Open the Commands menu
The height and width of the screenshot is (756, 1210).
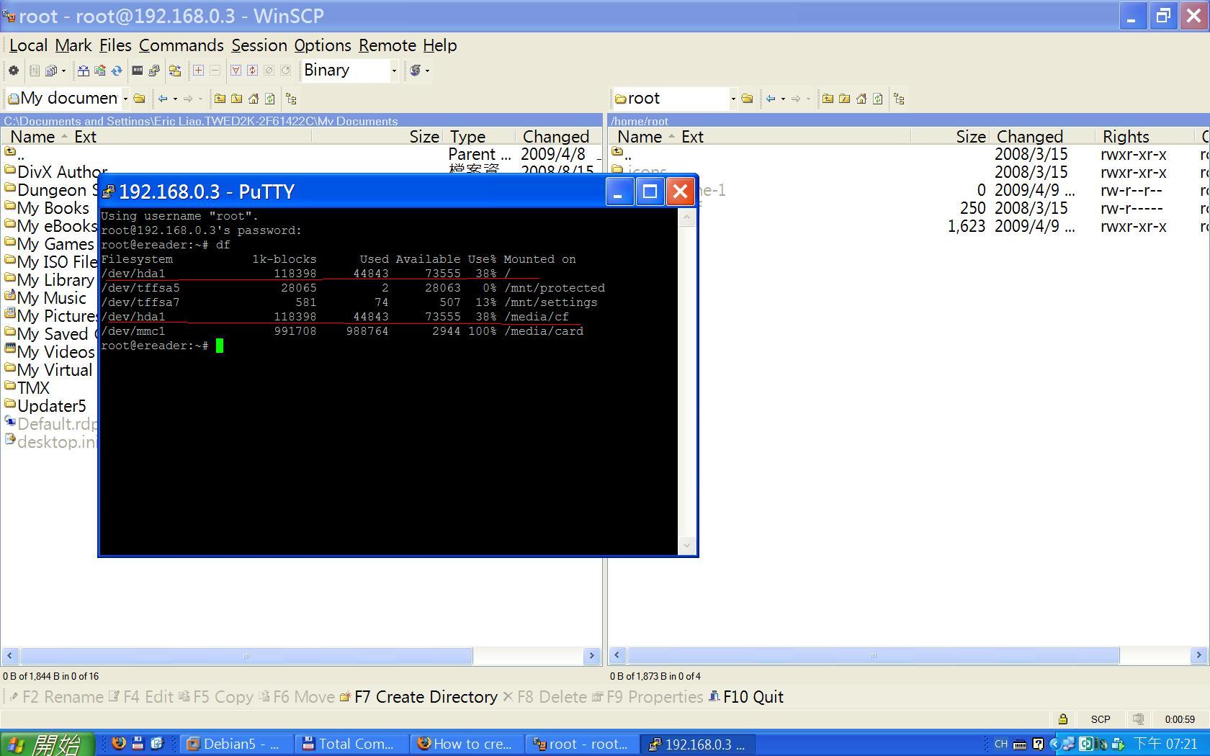click(181, 45)
